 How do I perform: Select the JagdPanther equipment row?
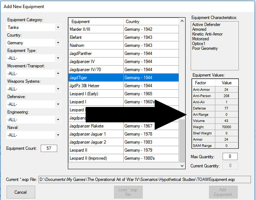point(124,53)
